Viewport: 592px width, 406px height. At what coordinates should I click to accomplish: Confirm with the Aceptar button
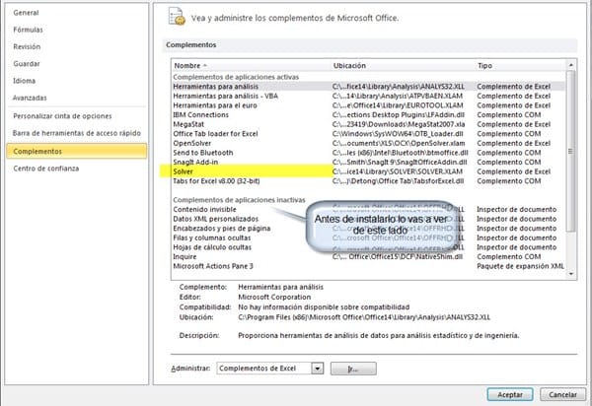[510, 395]
